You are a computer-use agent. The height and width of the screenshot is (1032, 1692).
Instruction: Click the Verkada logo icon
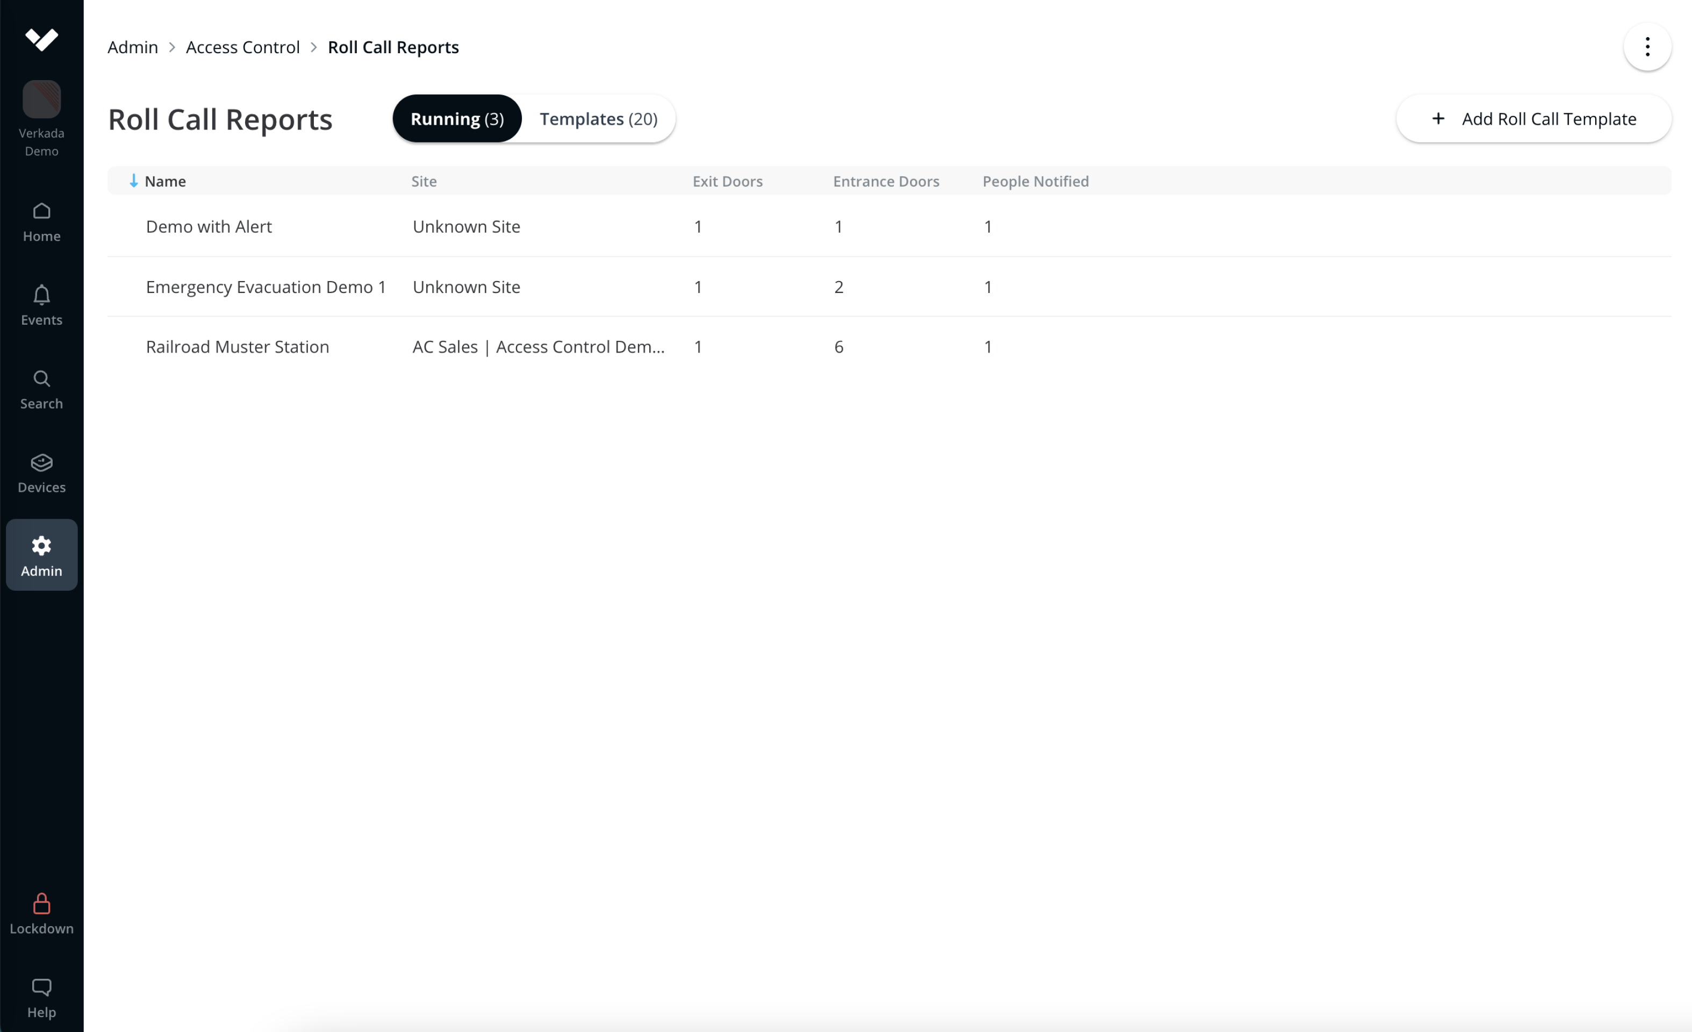(x=41, y=39)
